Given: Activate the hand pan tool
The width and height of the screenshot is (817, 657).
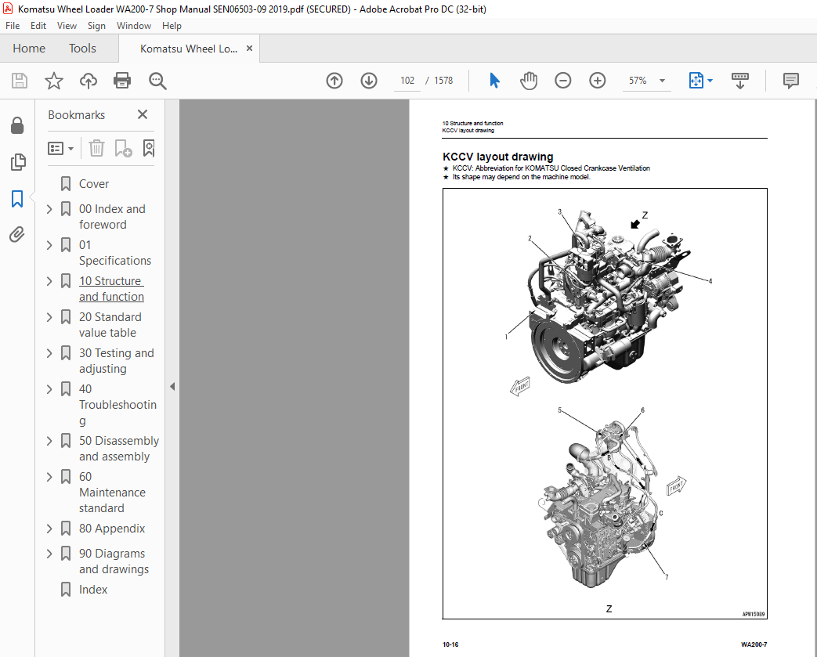Looking at the screenshot, I should [528, 81].
